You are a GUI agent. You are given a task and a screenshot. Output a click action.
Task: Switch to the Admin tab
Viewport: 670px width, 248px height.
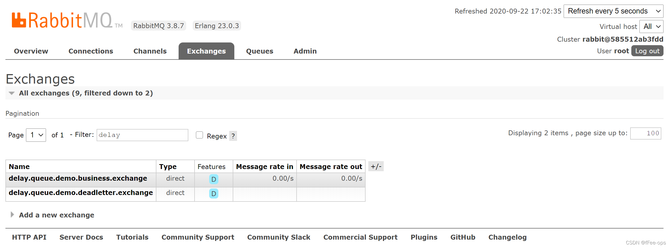pos(305,51)
